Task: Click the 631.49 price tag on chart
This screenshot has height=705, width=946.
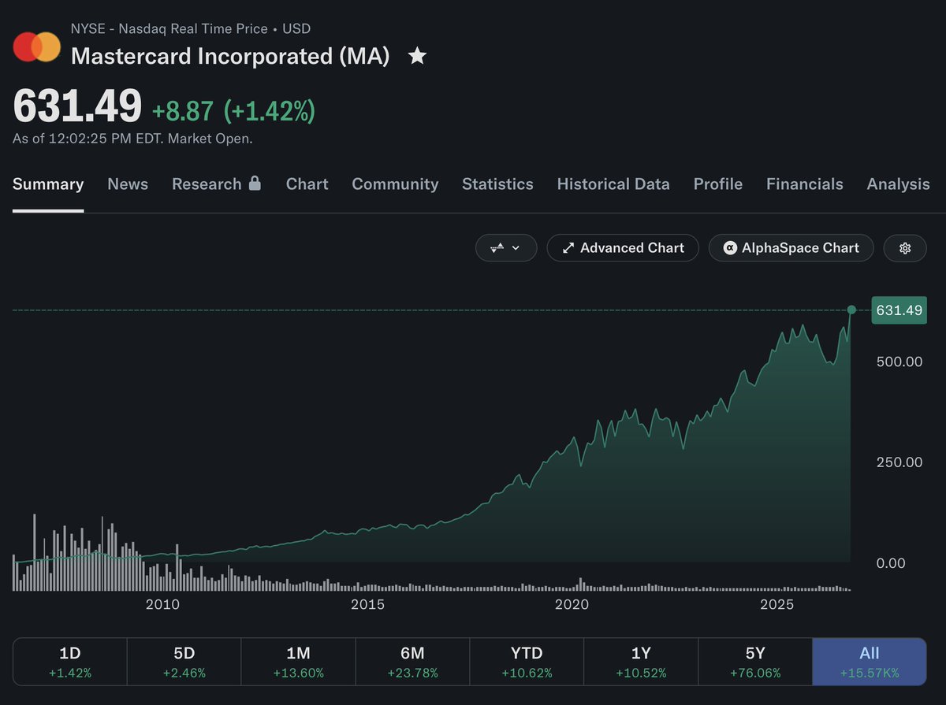Action: [x=899, y=310]
